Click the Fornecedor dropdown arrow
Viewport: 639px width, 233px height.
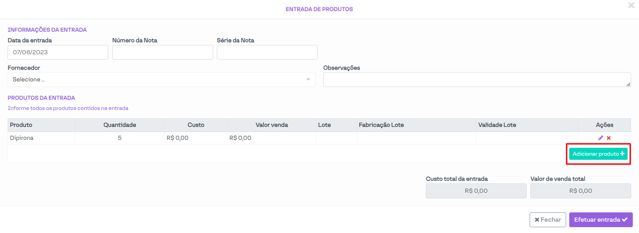(308, 79)
